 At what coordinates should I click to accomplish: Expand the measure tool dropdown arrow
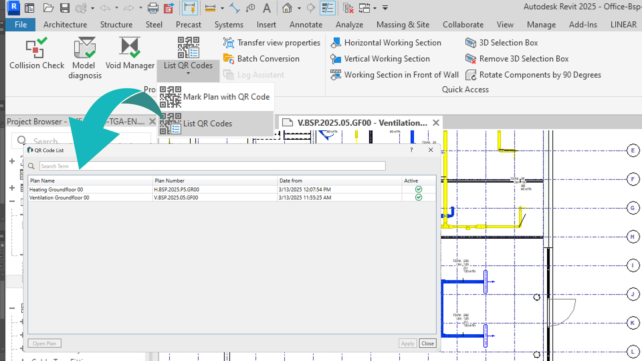point(222,8)
